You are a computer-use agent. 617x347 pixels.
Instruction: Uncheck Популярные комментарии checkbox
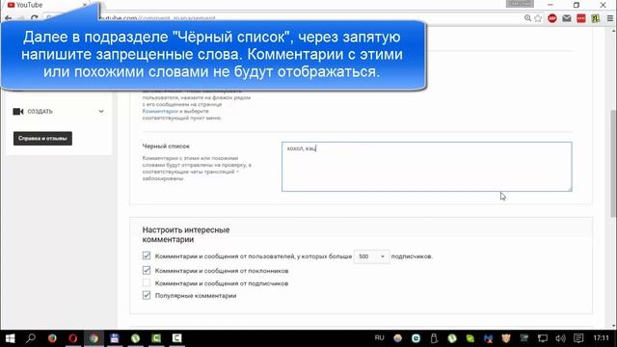pyautogui.click(x=147, y=295)
